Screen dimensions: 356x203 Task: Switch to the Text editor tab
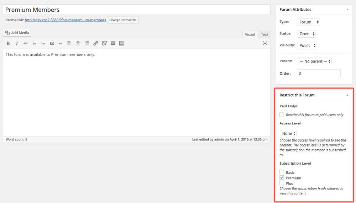click(x=264, y=34)
